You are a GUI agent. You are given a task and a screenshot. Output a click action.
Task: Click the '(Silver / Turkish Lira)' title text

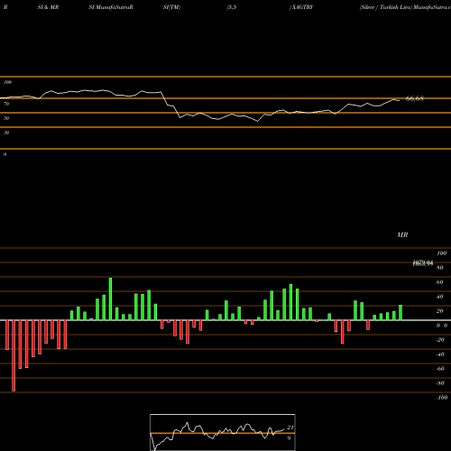tap(386, 7)
